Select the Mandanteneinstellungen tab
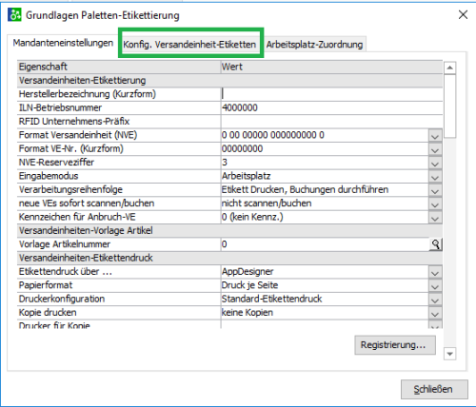Viewport: 476px width, 407px height. 63,43
